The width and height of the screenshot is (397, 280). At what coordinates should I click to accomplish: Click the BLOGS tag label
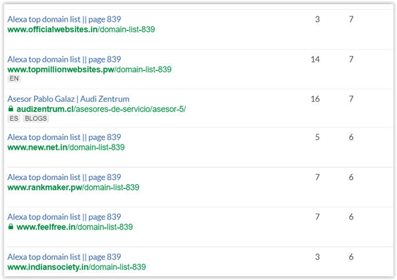(36, 119)
